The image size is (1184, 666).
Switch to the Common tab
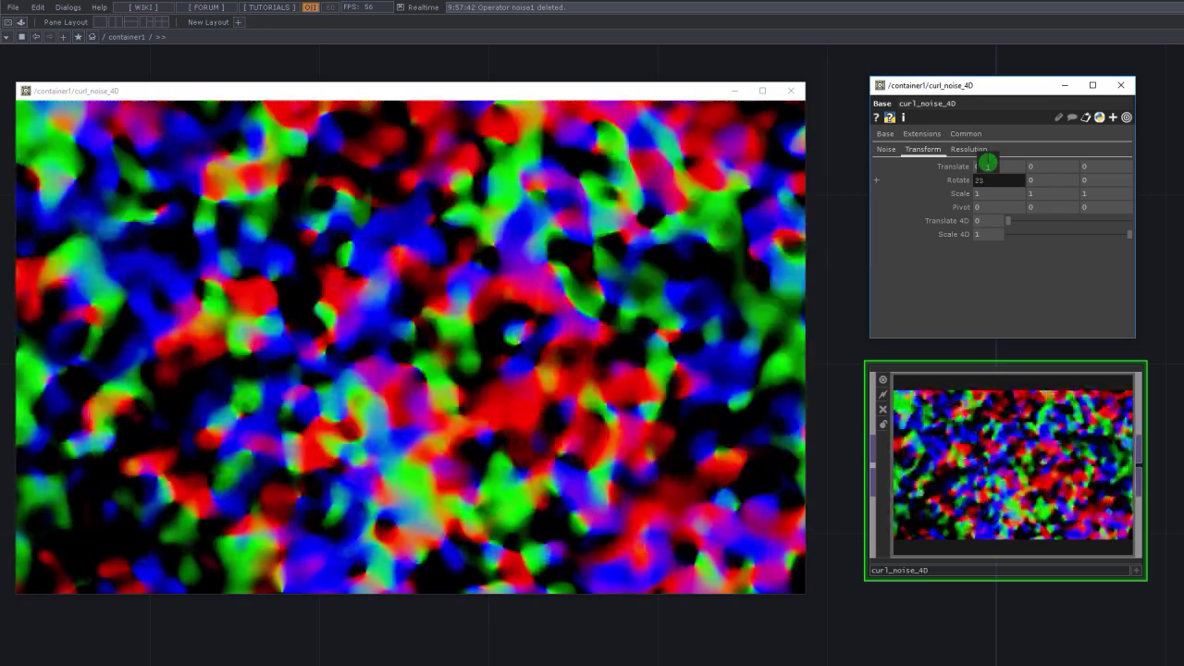point(966,134)
